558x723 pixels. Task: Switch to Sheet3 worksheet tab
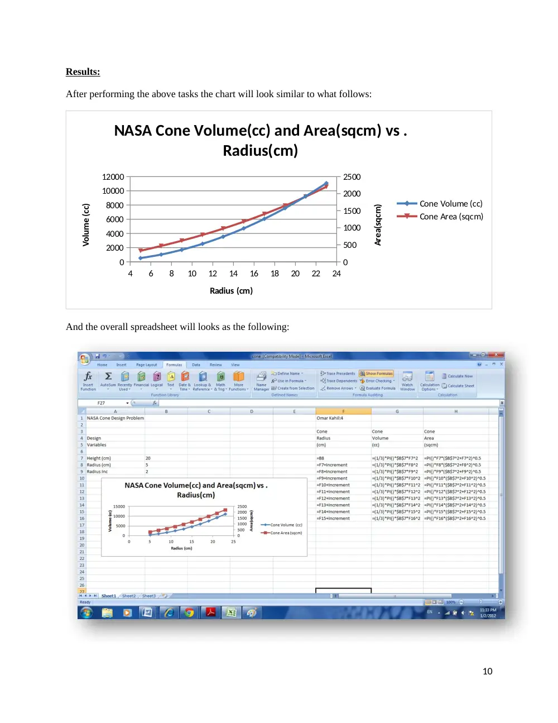point(149,596)
